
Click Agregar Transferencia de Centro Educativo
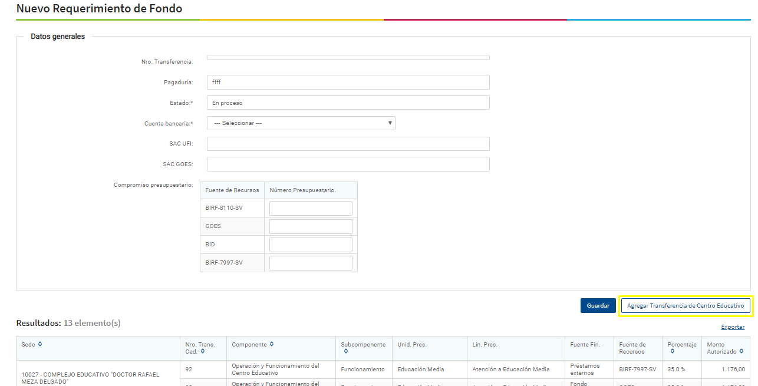tap(685, 306)
